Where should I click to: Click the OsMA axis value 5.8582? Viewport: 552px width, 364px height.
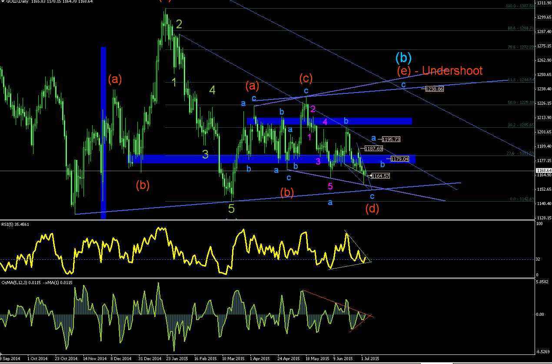pyautogui.click(x=542, y=282)
